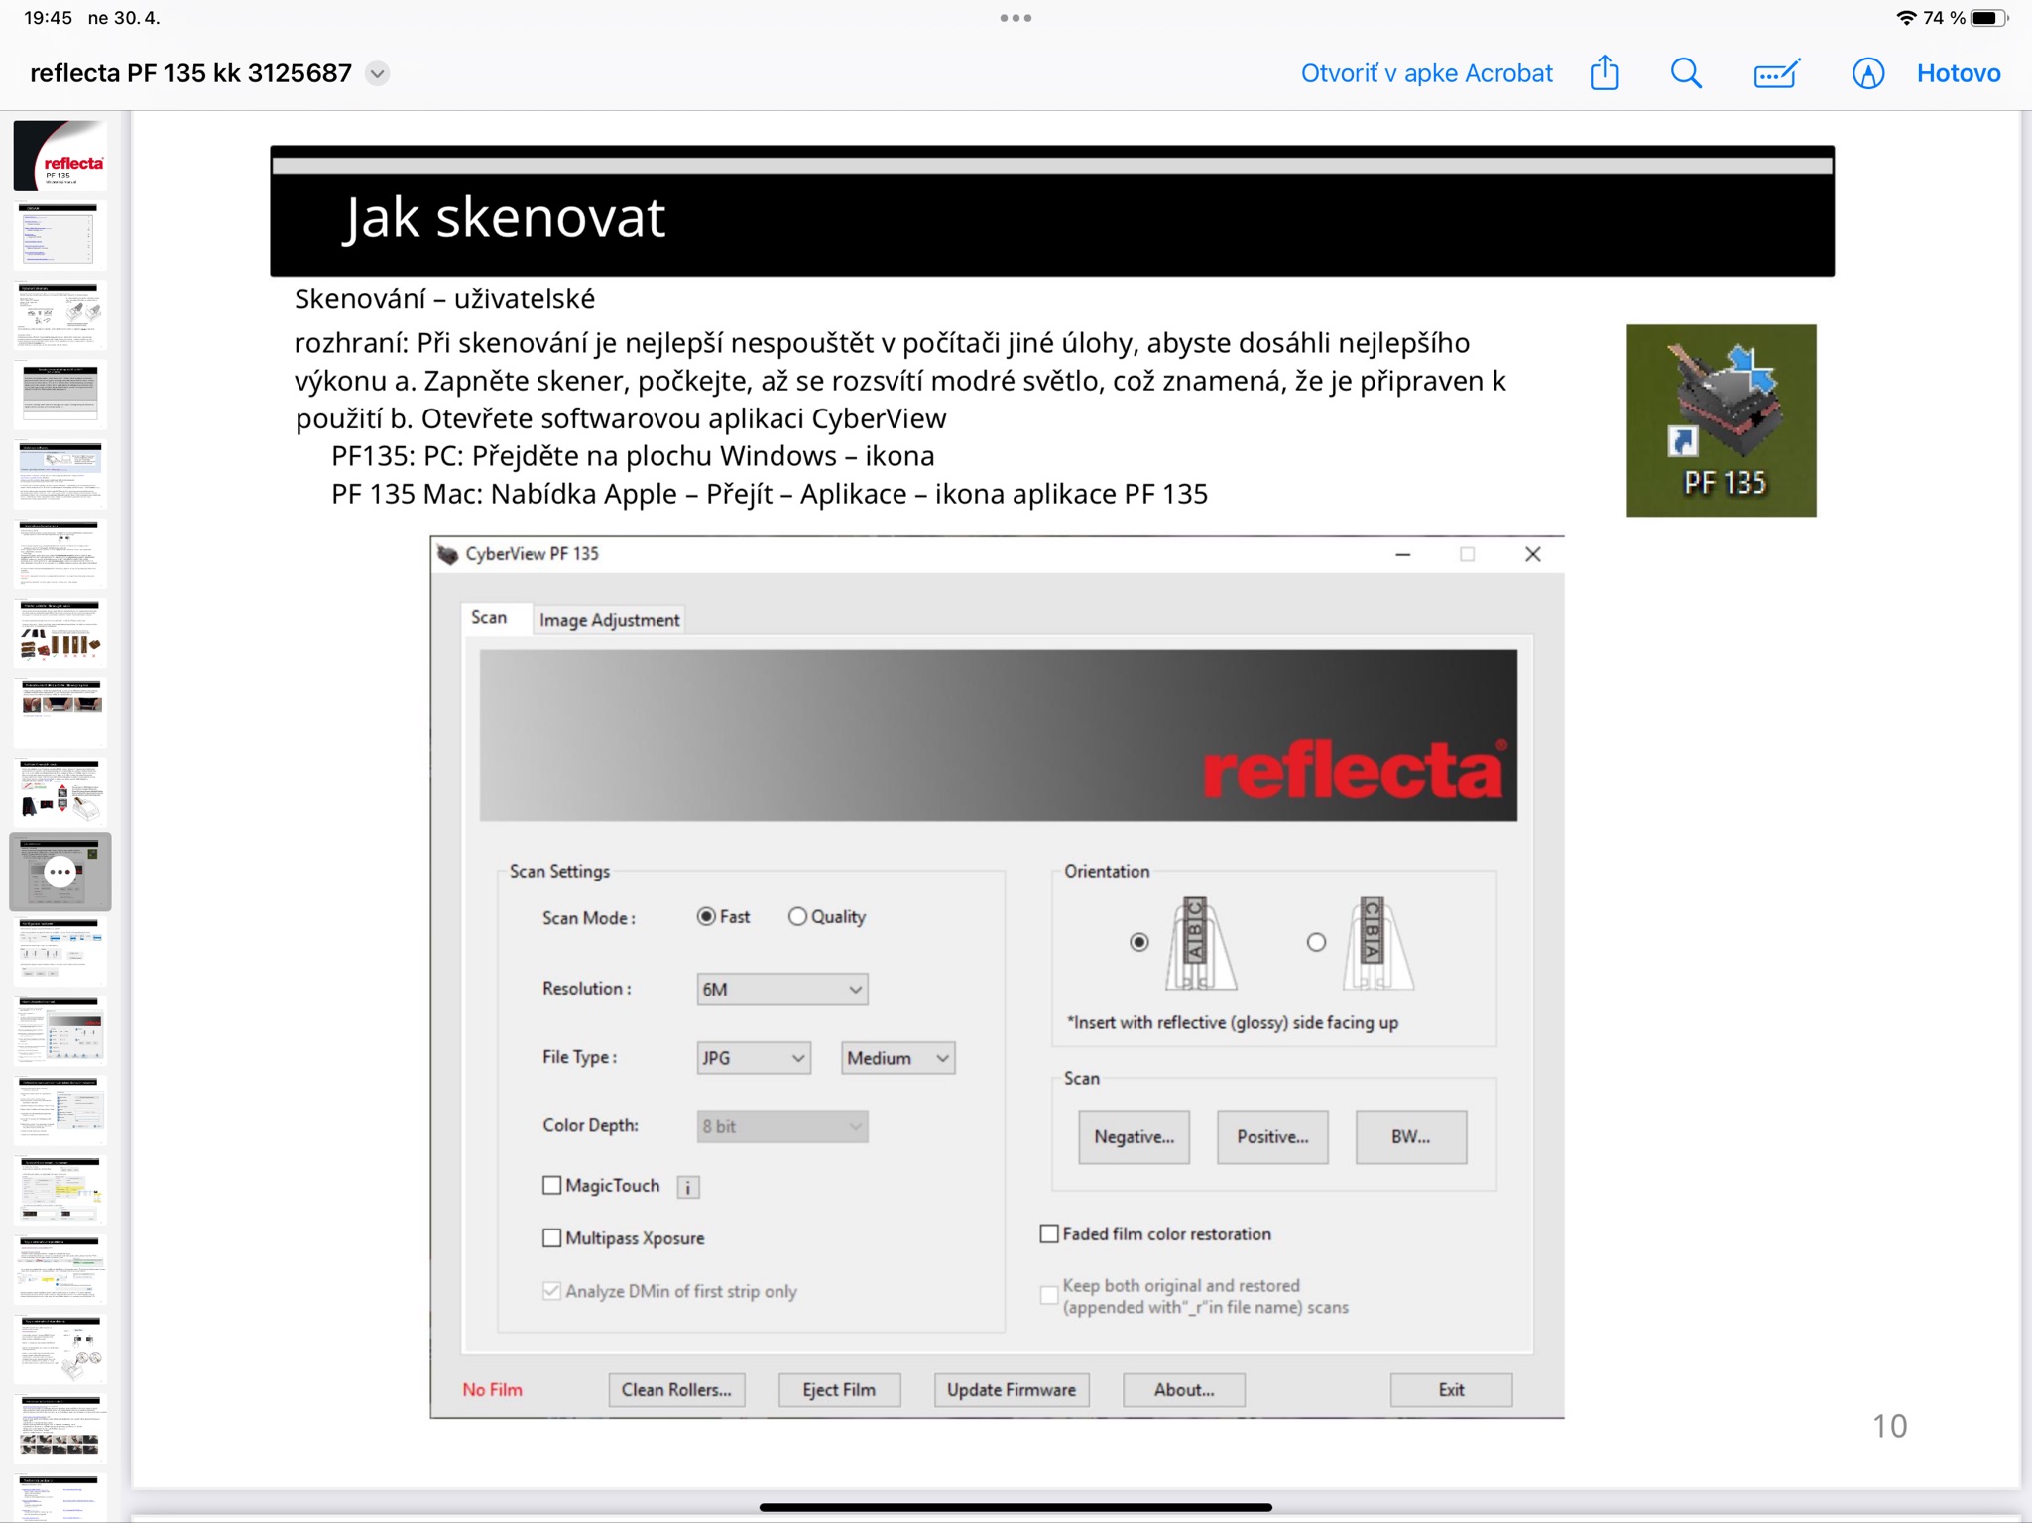Tap the share icon in the top bar
The height and width of the screenshot is (1523, 2032).
point(1604,73)
